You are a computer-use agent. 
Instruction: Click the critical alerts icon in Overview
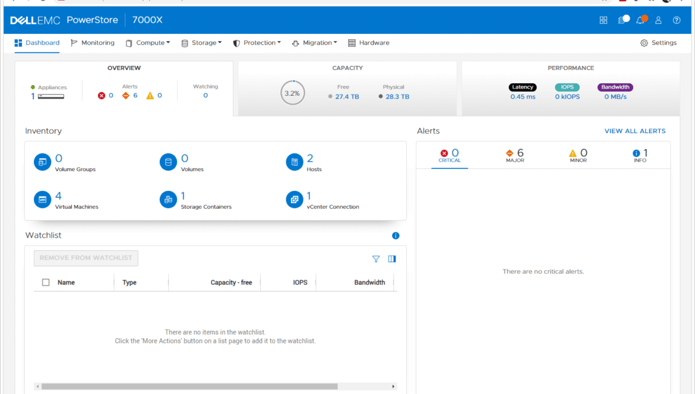[x=102, y=96]
